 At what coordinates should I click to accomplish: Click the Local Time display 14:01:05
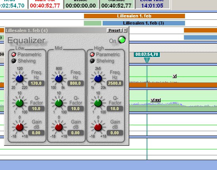pyautogui.click(x=152, y=6)
